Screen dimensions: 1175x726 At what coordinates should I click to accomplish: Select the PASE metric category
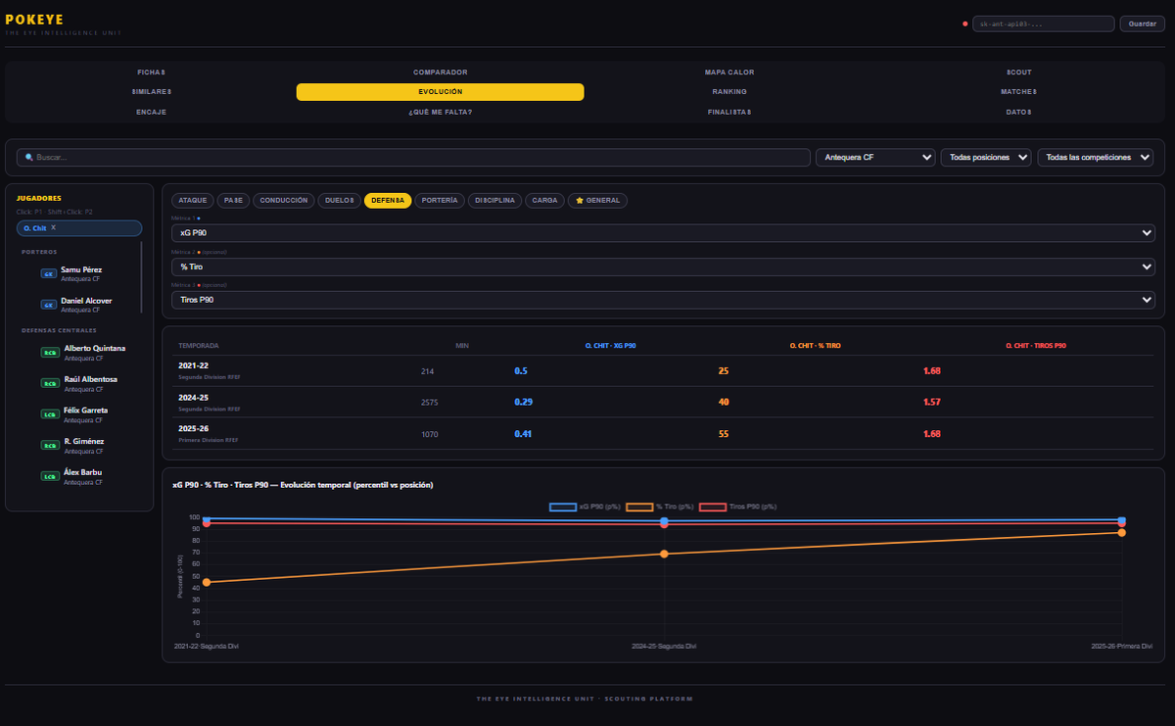pos(233,200)
